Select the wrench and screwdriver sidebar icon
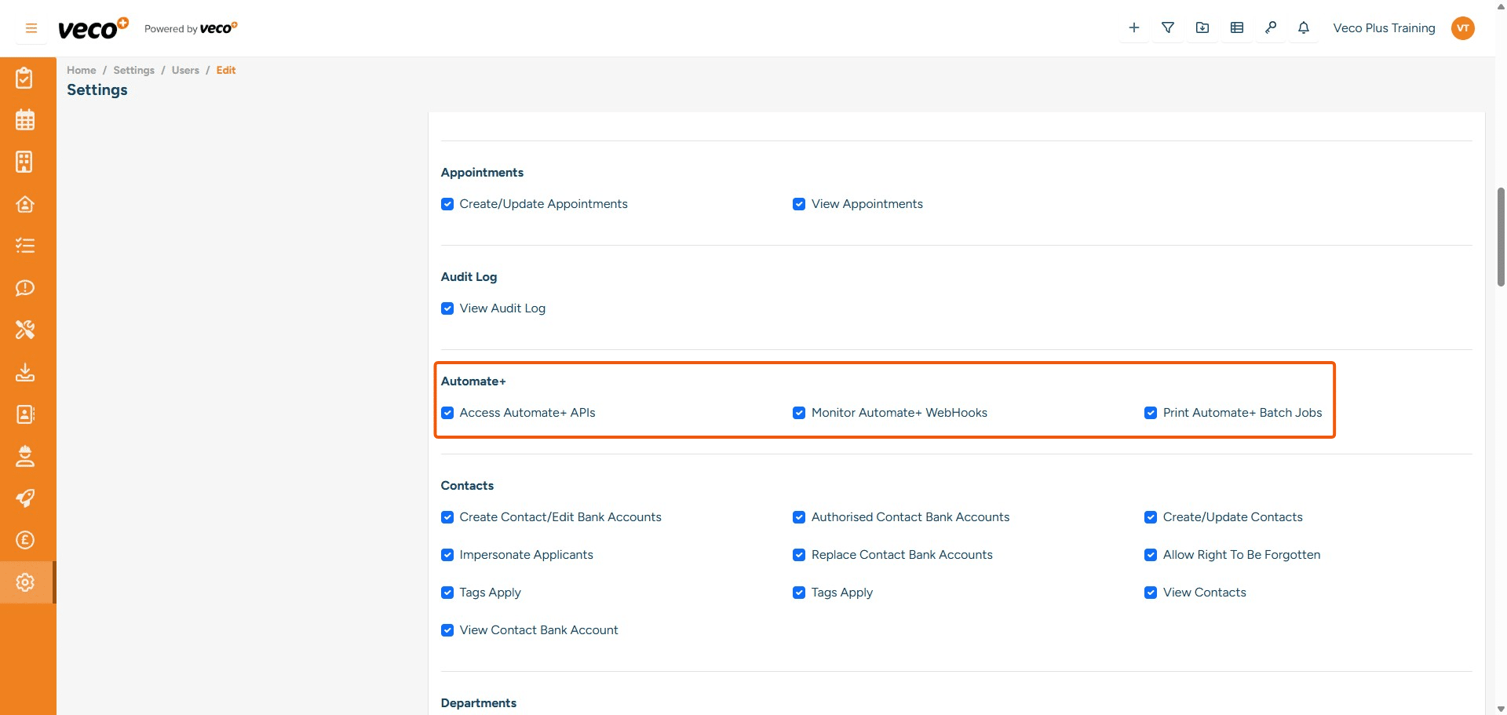 pos(25,330)
